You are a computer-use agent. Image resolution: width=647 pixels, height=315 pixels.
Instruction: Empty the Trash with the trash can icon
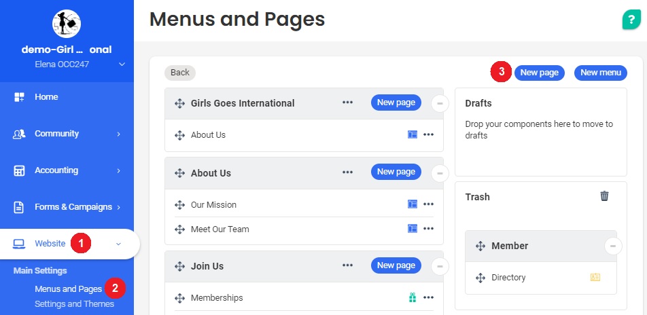pos(604,196)
